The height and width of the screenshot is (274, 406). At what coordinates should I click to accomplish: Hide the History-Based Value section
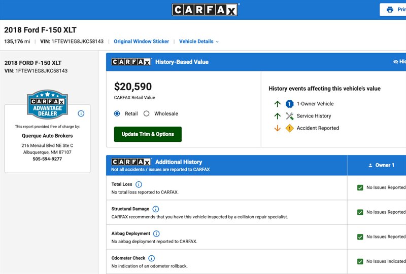coord(399,61)
